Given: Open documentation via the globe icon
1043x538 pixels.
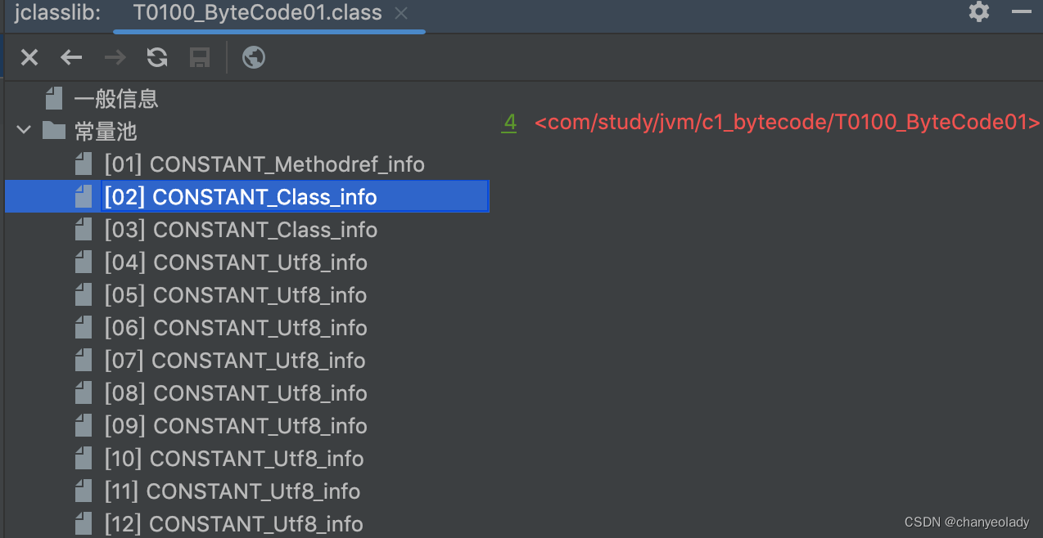Looking at the screenshot, I should 253,57.
